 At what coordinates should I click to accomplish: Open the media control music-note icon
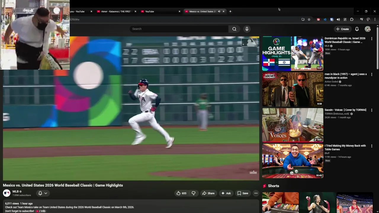coord(362,20)
